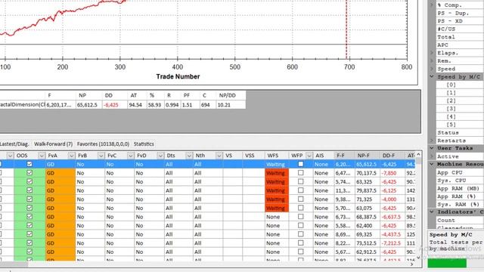Open the FvA column filter dropdown

click(71, 156)
